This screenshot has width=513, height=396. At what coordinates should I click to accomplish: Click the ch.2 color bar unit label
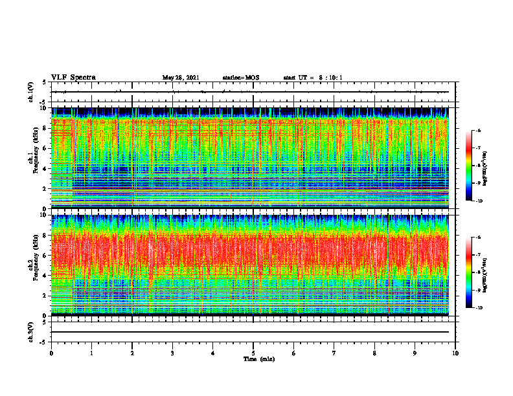[x=485, y=275]
